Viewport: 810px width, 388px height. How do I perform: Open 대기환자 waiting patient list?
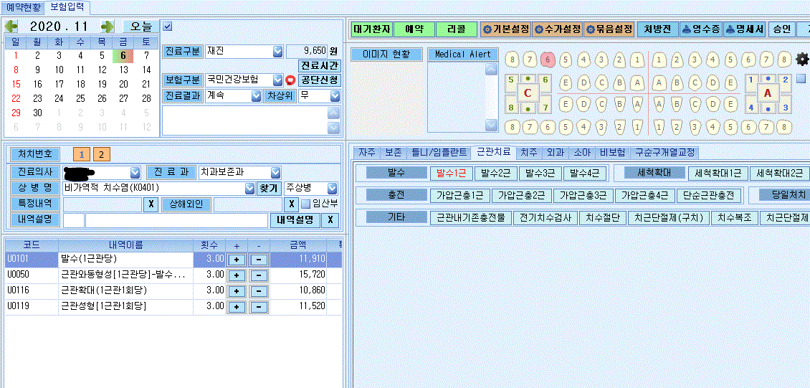[371, 29]
